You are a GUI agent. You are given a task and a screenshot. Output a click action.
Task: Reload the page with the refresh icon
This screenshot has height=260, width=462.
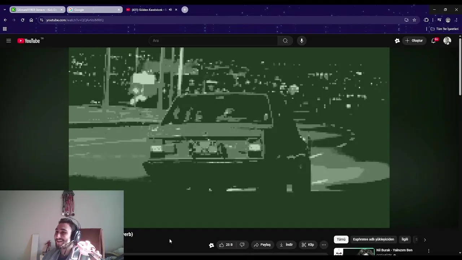(22, 20)
